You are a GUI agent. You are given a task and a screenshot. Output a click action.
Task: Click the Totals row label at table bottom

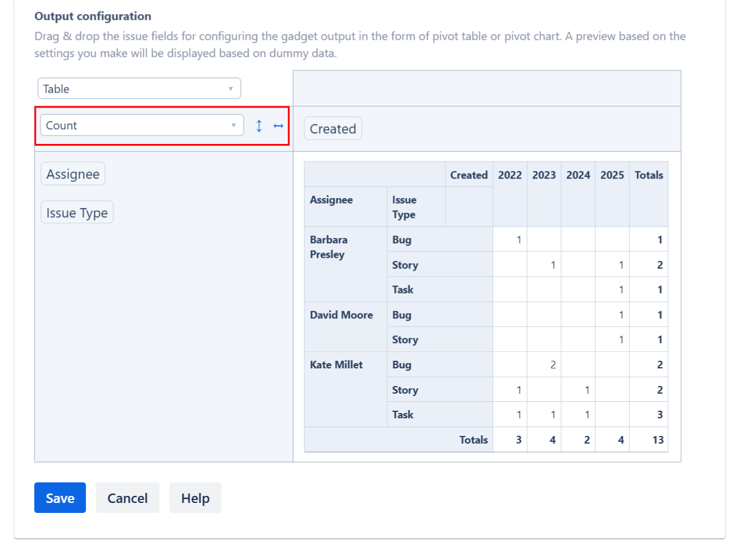pyautogui.click(x=473, y=439)
